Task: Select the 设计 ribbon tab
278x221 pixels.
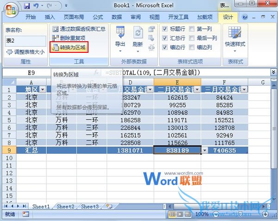Action: click(228, 17)
